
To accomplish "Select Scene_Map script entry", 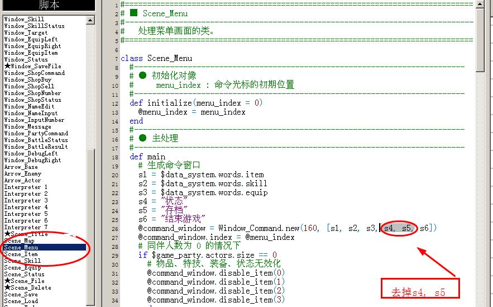I will (x=19, y=241).
